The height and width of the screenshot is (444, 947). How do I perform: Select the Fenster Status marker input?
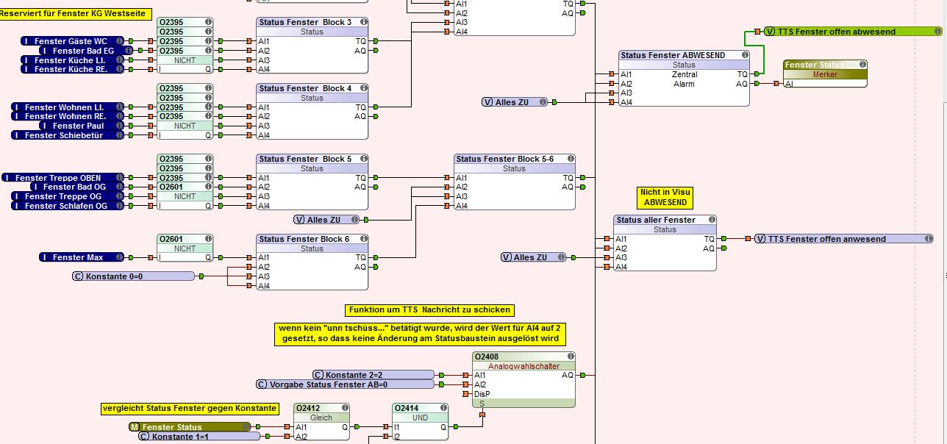(x=189, y=427)
